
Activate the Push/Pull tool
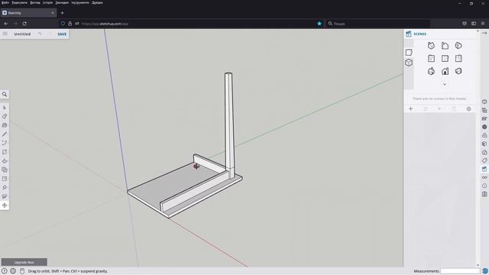(5, 161)
